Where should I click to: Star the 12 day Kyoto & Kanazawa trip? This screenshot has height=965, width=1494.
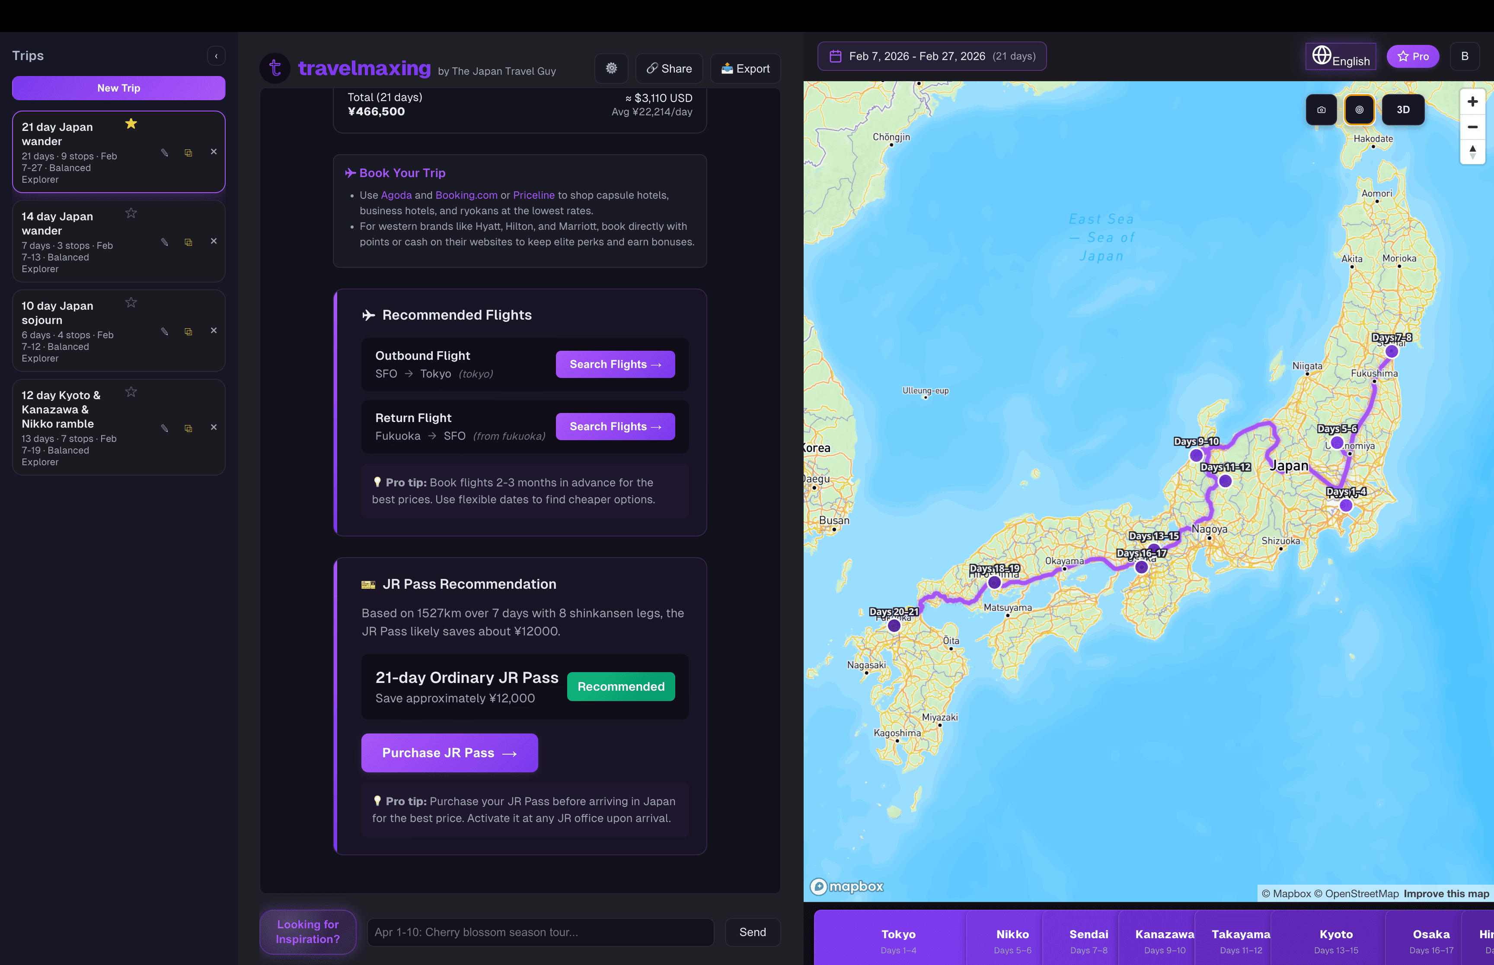131,392
